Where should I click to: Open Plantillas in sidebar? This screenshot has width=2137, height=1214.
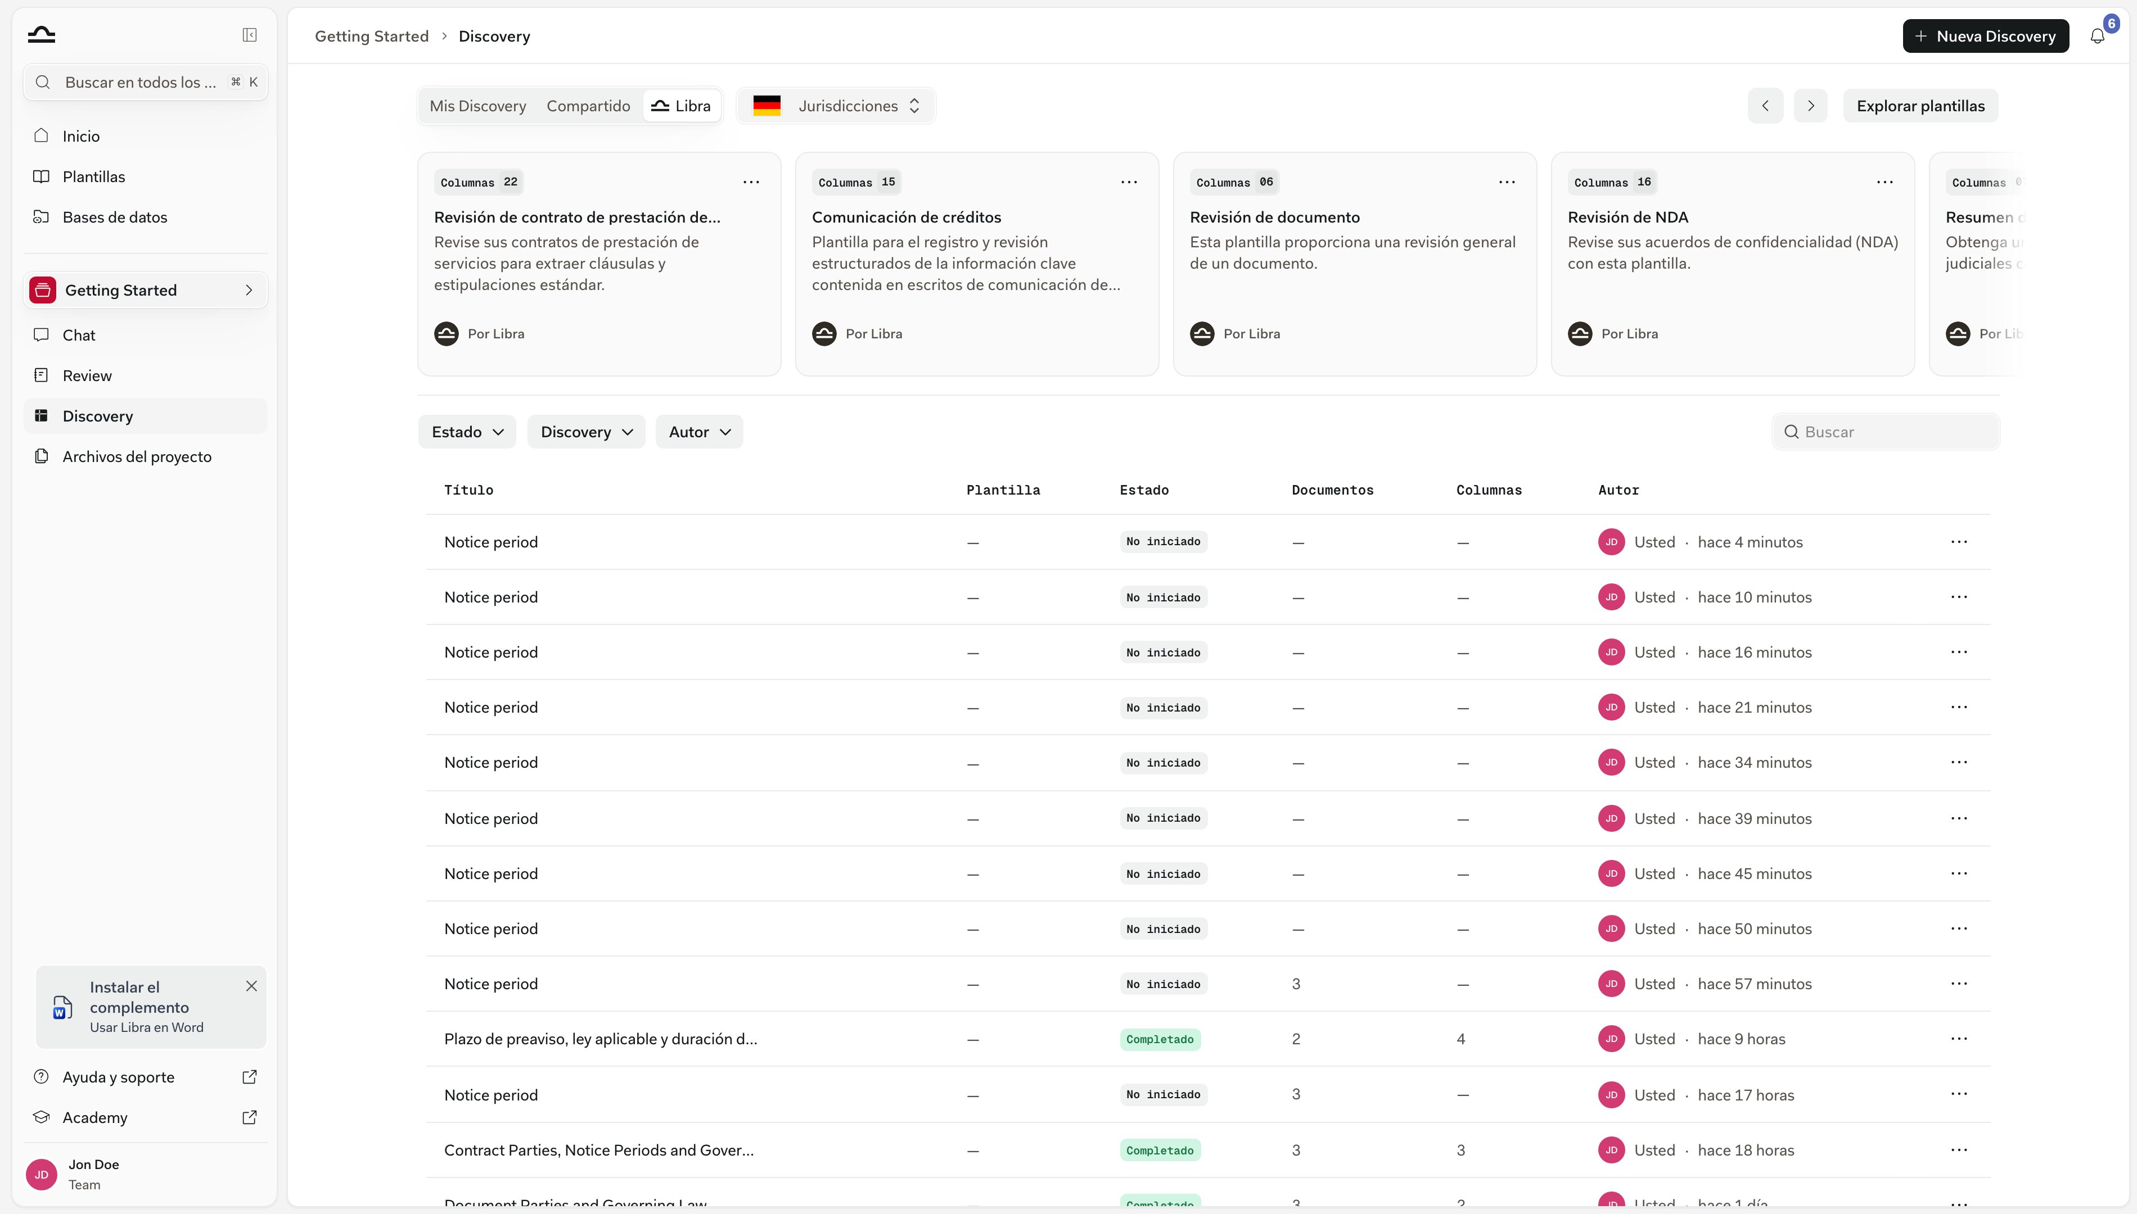[x=145, y=176]
